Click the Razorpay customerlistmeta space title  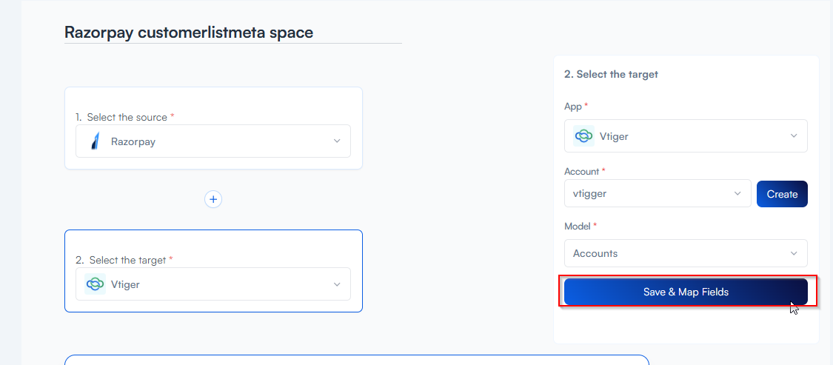click(x=189, y=33)
